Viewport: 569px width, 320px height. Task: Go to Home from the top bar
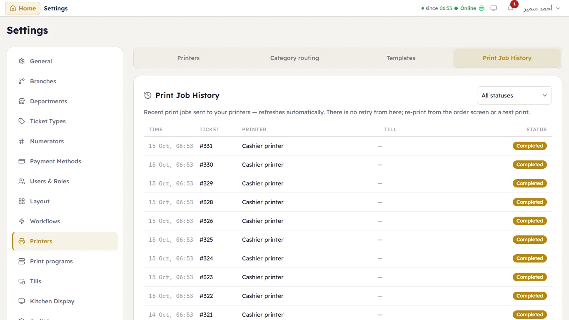coord(22,8)
